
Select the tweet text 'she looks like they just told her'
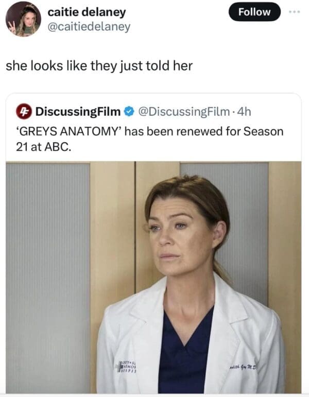click(99, 66)
